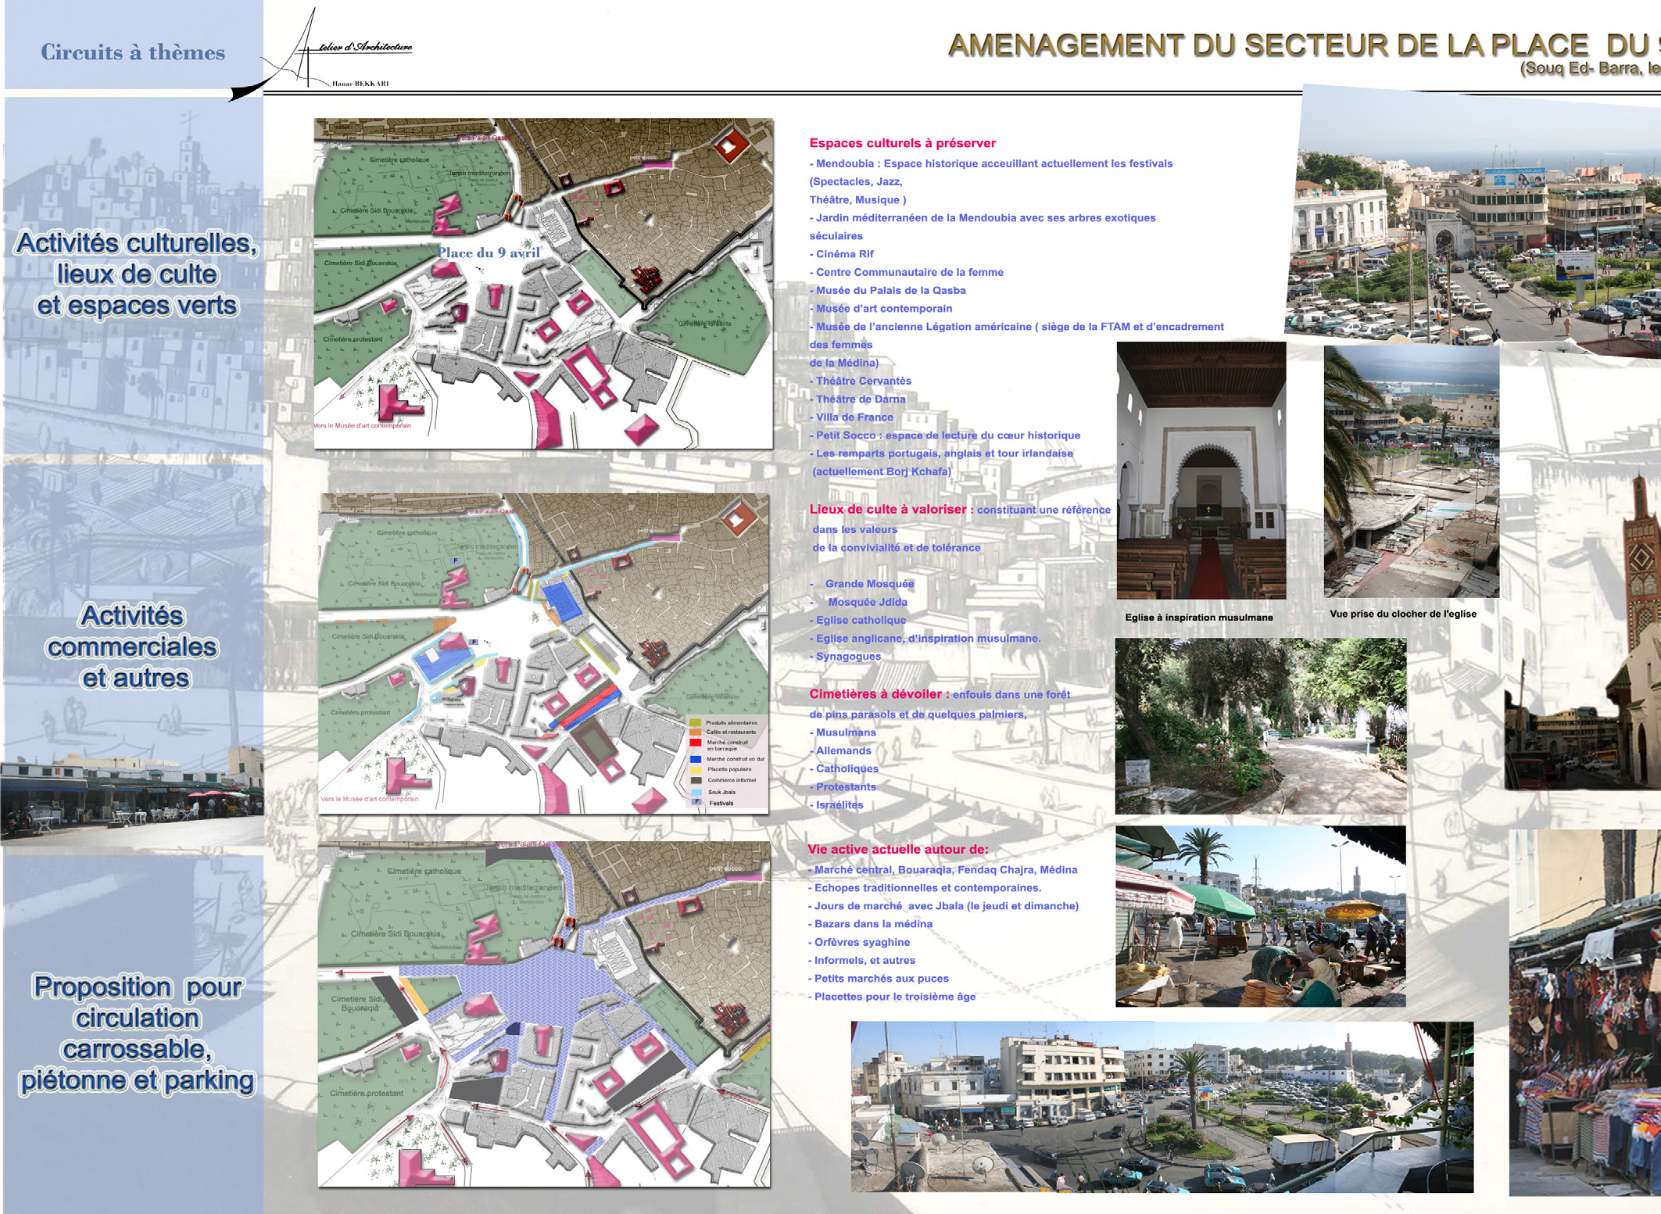Click the orange Cafés et restaurants swatch
This screenshot has width=1661, height=1214.
point(695,732)
